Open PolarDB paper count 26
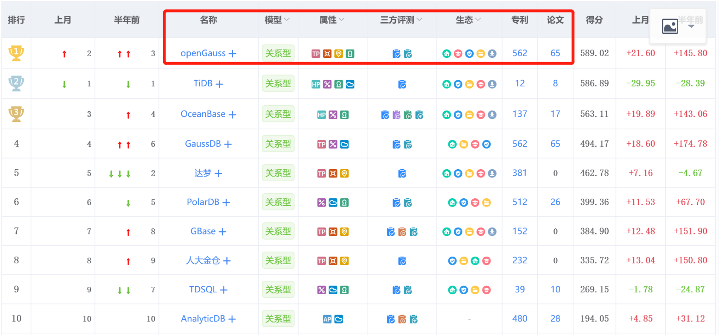Viewport: 719px width, 335px height. tap(555, 202)
